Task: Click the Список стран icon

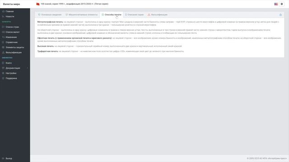Action: click(3, 27)
